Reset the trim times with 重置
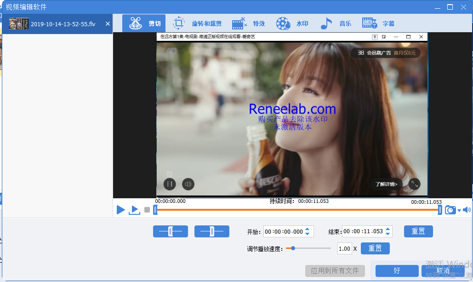This screenshot has height=282, width=473. [x=418, y=231]
